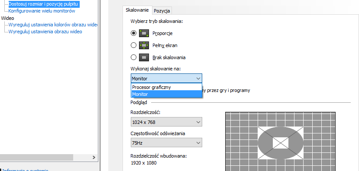Viewport: 359px width, 171px height.
Task: Click the 1920 x 1080 native resolution text
Action: (x=144, y=163)
